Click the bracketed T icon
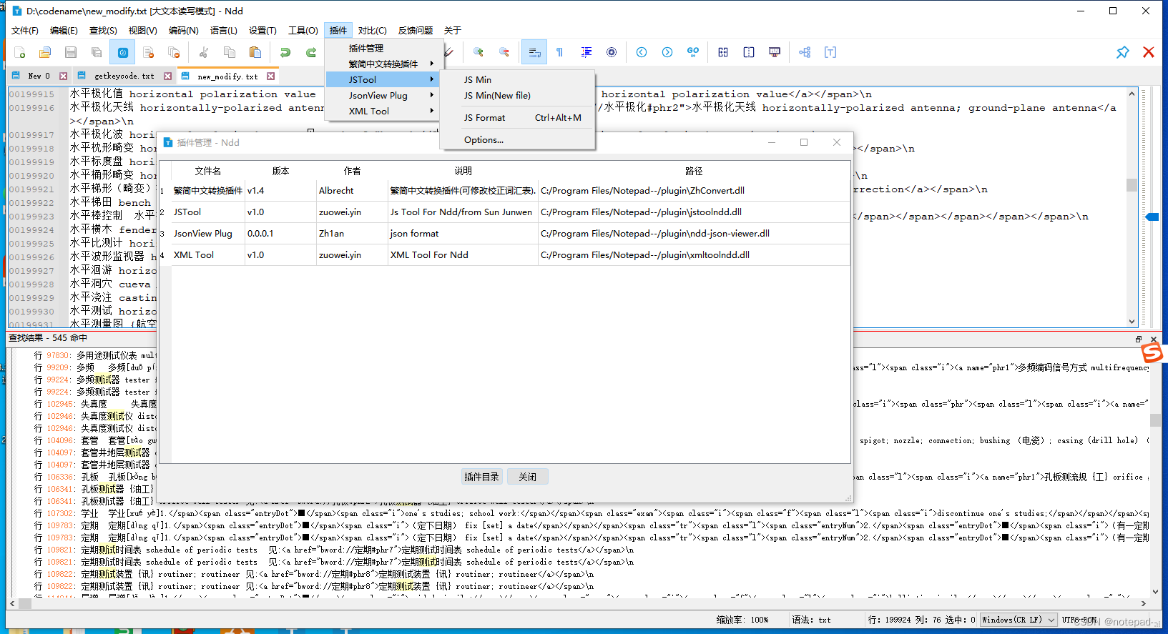The image size is (1168, 634). (830, 52)
